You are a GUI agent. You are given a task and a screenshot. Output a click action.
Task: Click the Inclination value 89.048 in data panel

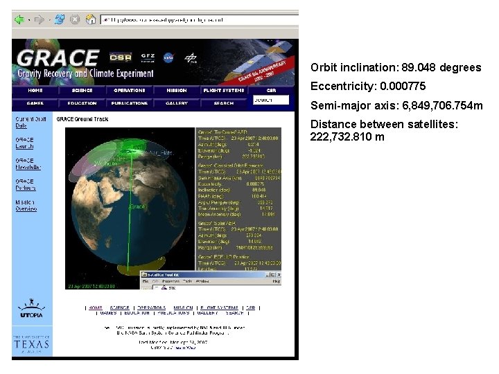pyautogui.click(x=259, y=190)
